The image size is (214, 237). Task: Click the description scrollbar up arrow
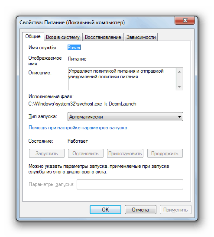point(179,72)
